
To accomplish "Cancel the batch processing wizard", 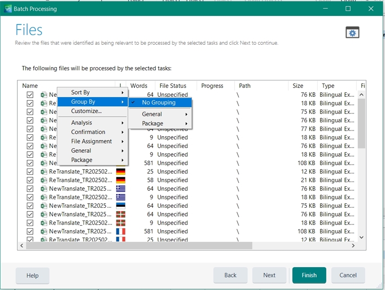I will [348, 275].
